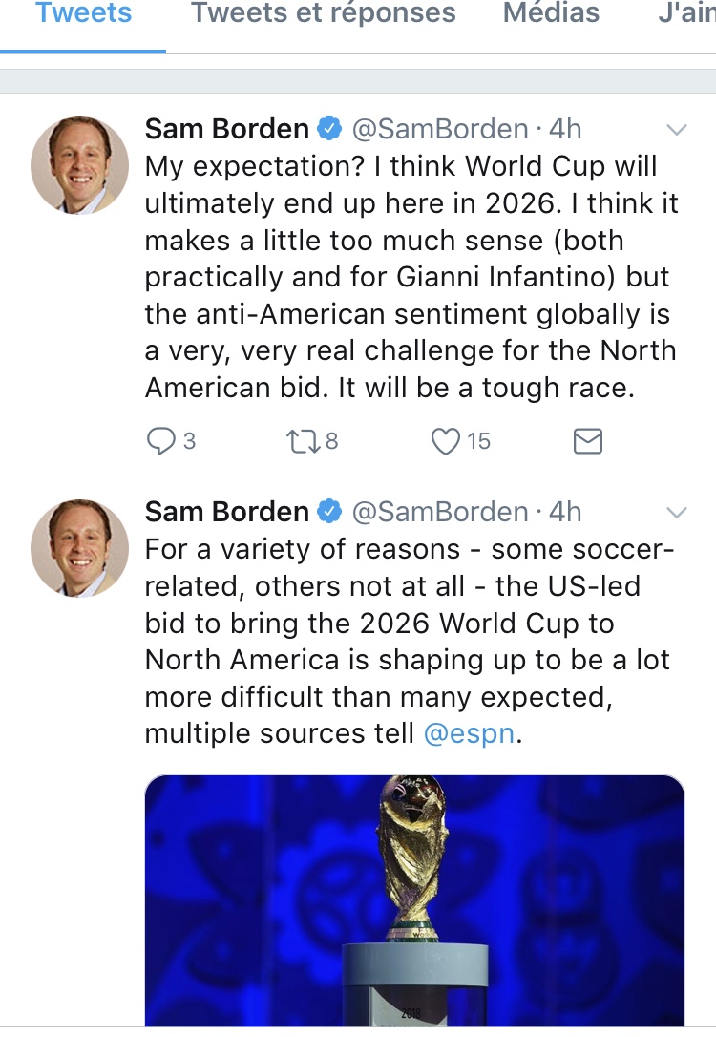Click the 4h timestamp on second tweet
The width and height of the screenshot is (716, 1037).
point(565,512)
